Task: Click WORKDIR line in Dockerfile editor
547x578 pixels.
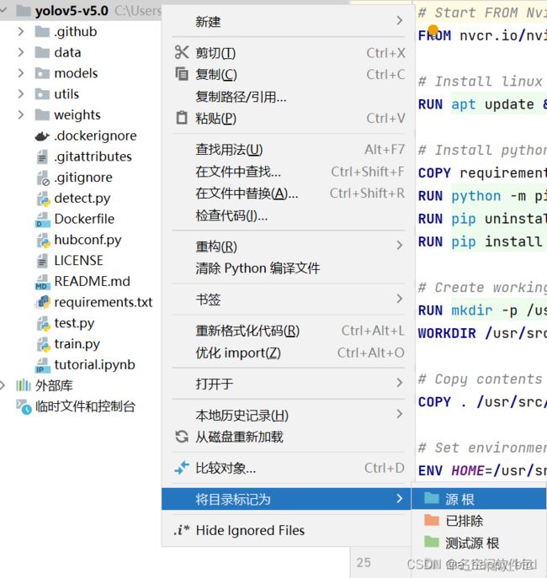Action: (482, 333)
